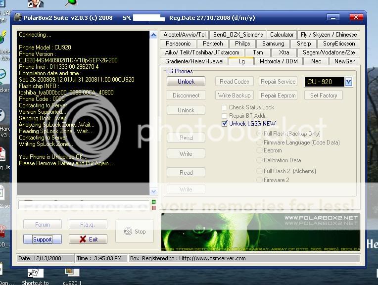Click the active Unlock button in LG Phones
Image resolution: width=378 pixels, height=285 pixels.
click(x=186, y=82)
